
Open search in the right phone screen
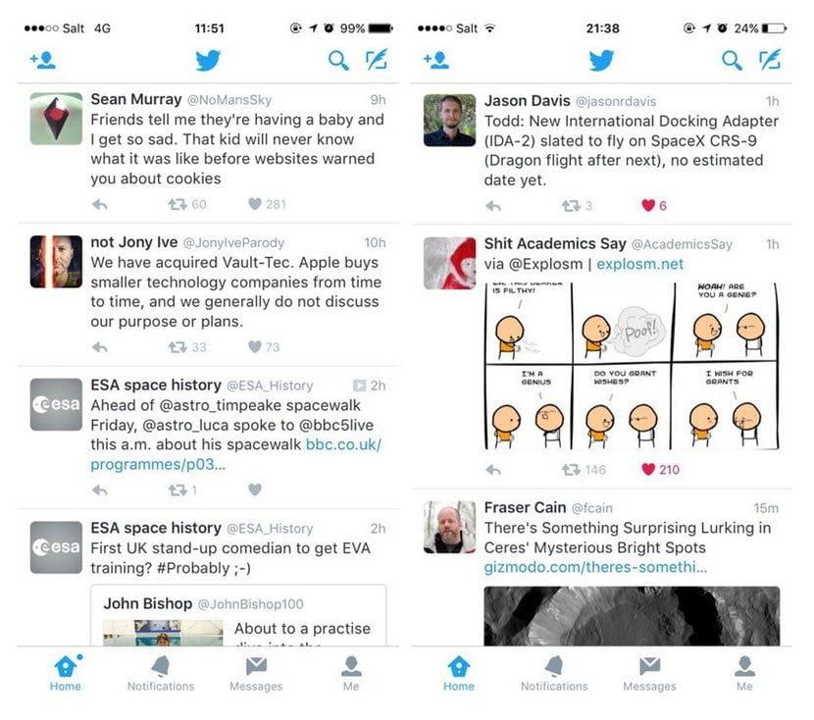pyautogui.click(x=732, y=61)
